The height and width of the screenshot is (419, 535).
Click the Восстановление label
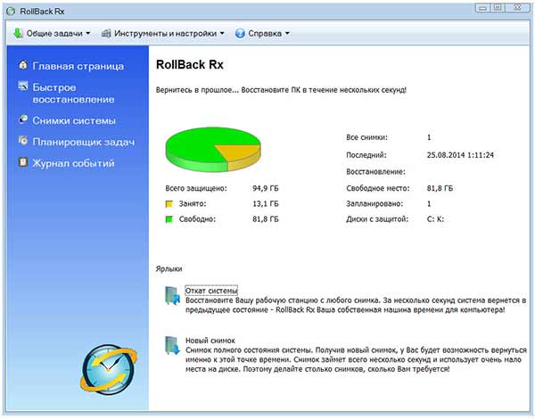[x=375, y=172]
